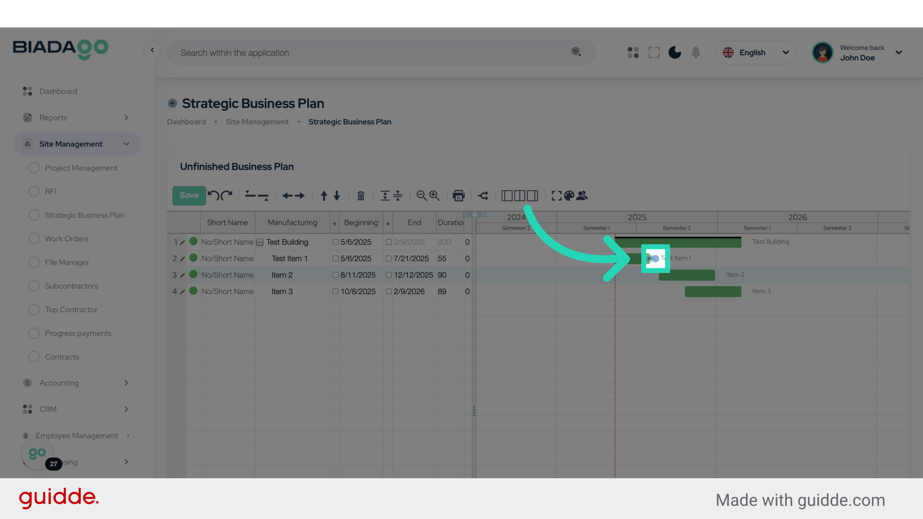Click the print icon in toolbar
923x519 pixels.
459,196
